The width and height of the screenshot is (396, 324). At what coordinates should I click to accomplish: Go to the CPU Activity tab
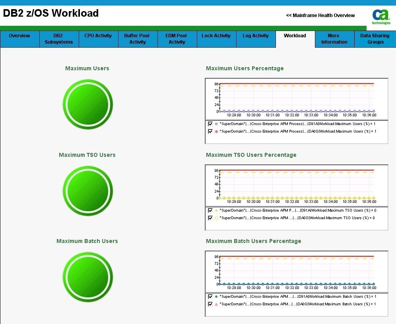coord(99,39)
